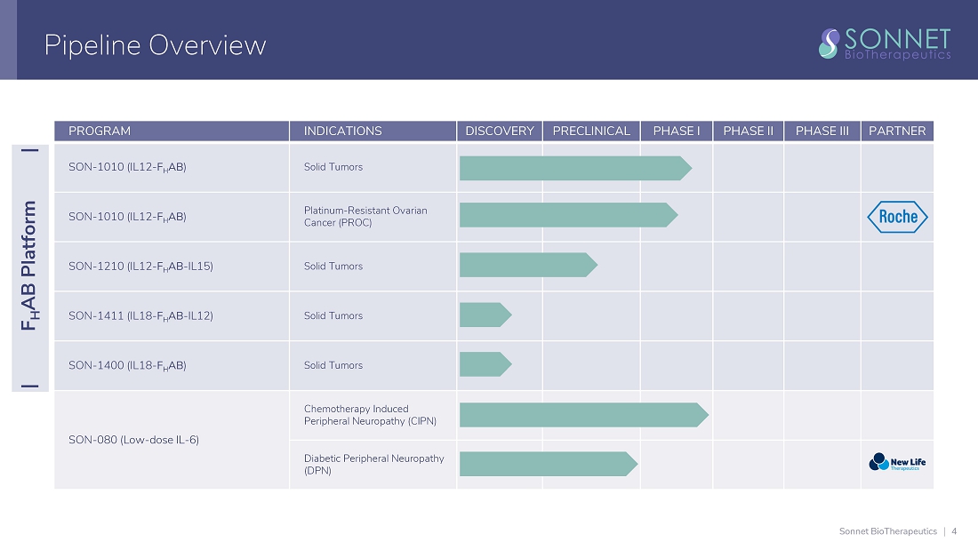Select the INDICATIONS column header
The height and width of the screenshot is (550, 978).
(x=342, y=132)
